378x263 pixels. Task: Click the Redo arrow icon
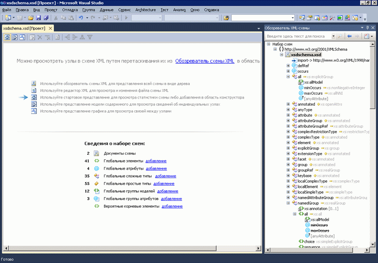93,18
